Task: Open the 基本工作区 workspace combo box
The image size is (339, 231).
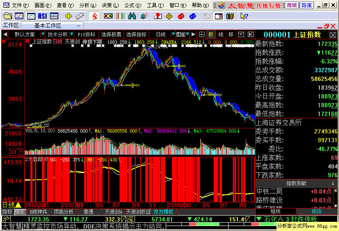Action: pos(52,25)
